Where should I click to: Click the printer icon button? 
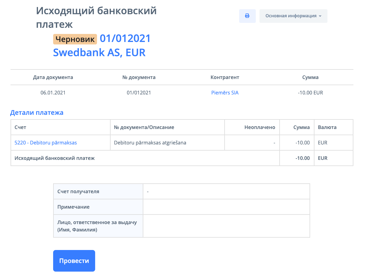pyautogui.click(x=247, y=16)
